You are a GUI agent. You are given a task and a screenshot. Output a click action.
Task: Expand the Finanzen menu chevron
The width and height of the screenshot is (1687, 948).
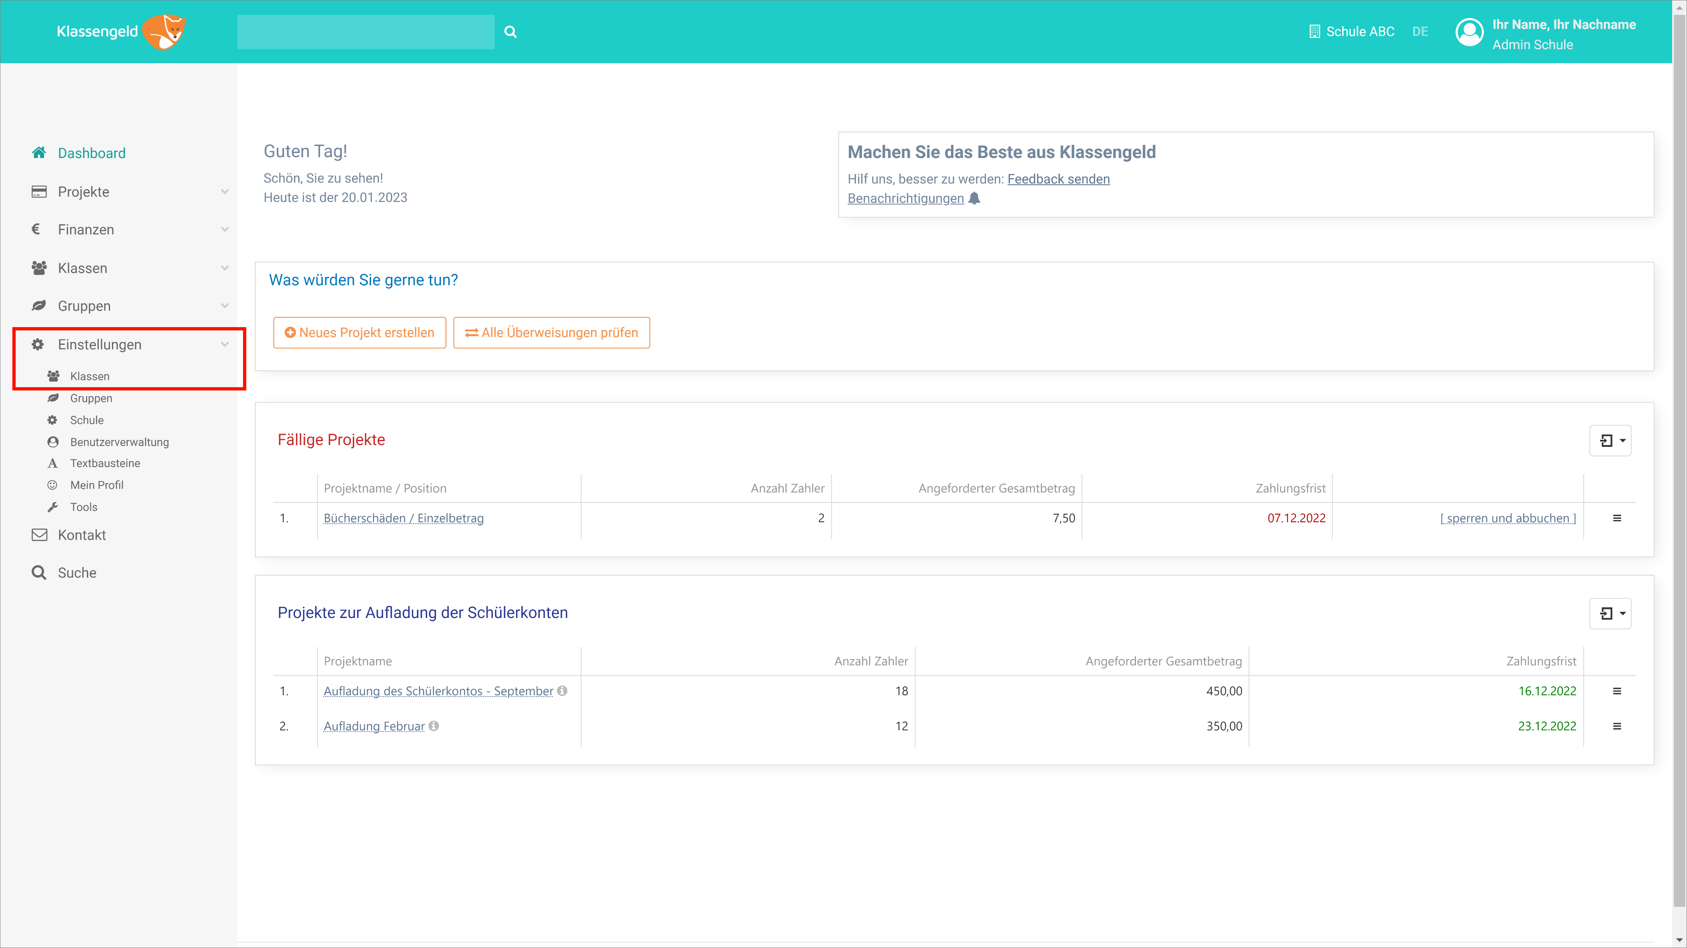click(224, 229)
